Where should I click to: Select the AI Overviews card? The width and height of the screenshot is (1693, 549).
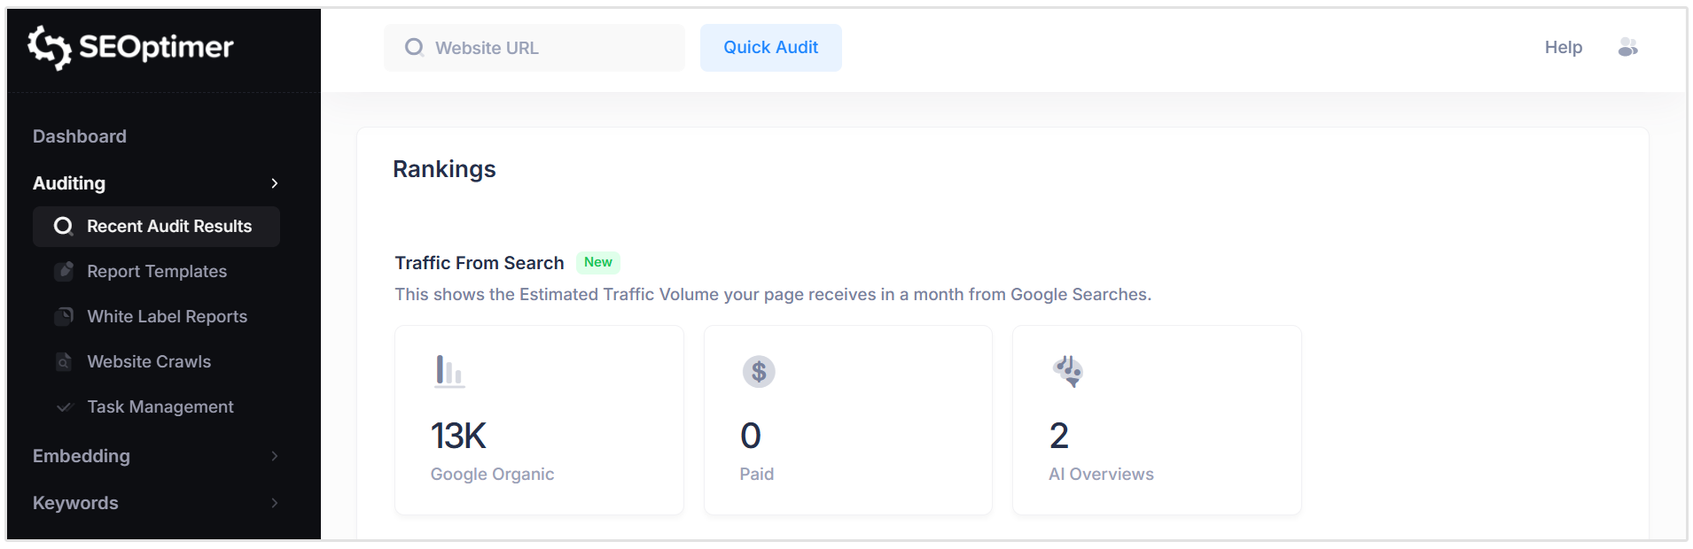point(1157,420)
